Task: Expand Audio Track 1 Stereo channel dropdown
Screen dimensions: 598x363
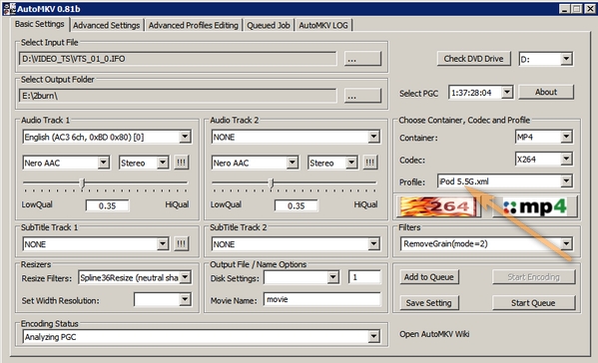Action: click(x=163, y=163)
